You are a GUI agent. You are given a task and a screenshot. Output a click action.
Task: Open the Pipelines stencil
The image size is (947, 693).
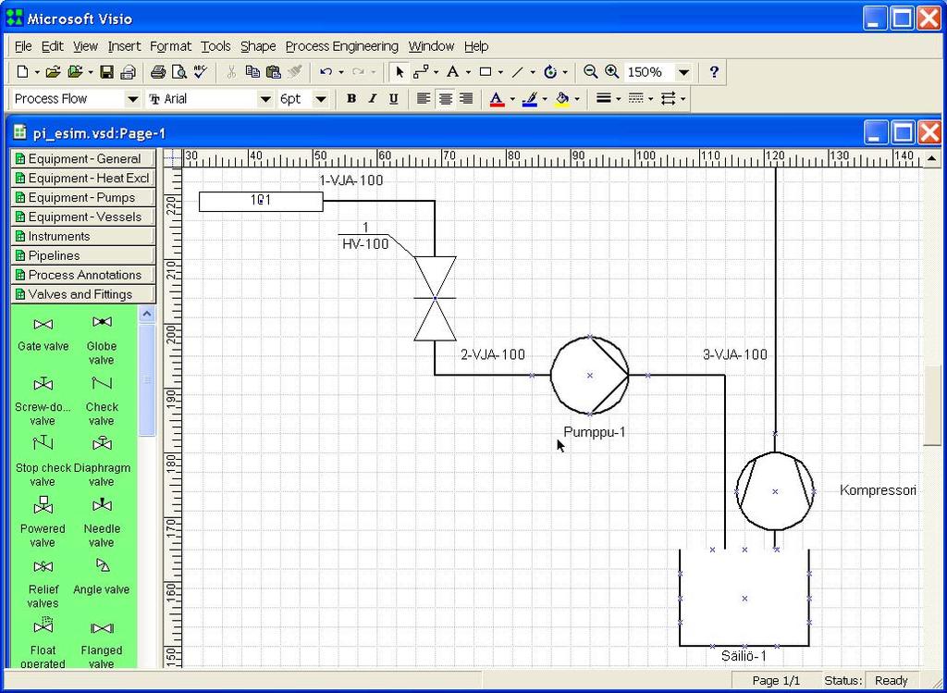tap(82, 255)
